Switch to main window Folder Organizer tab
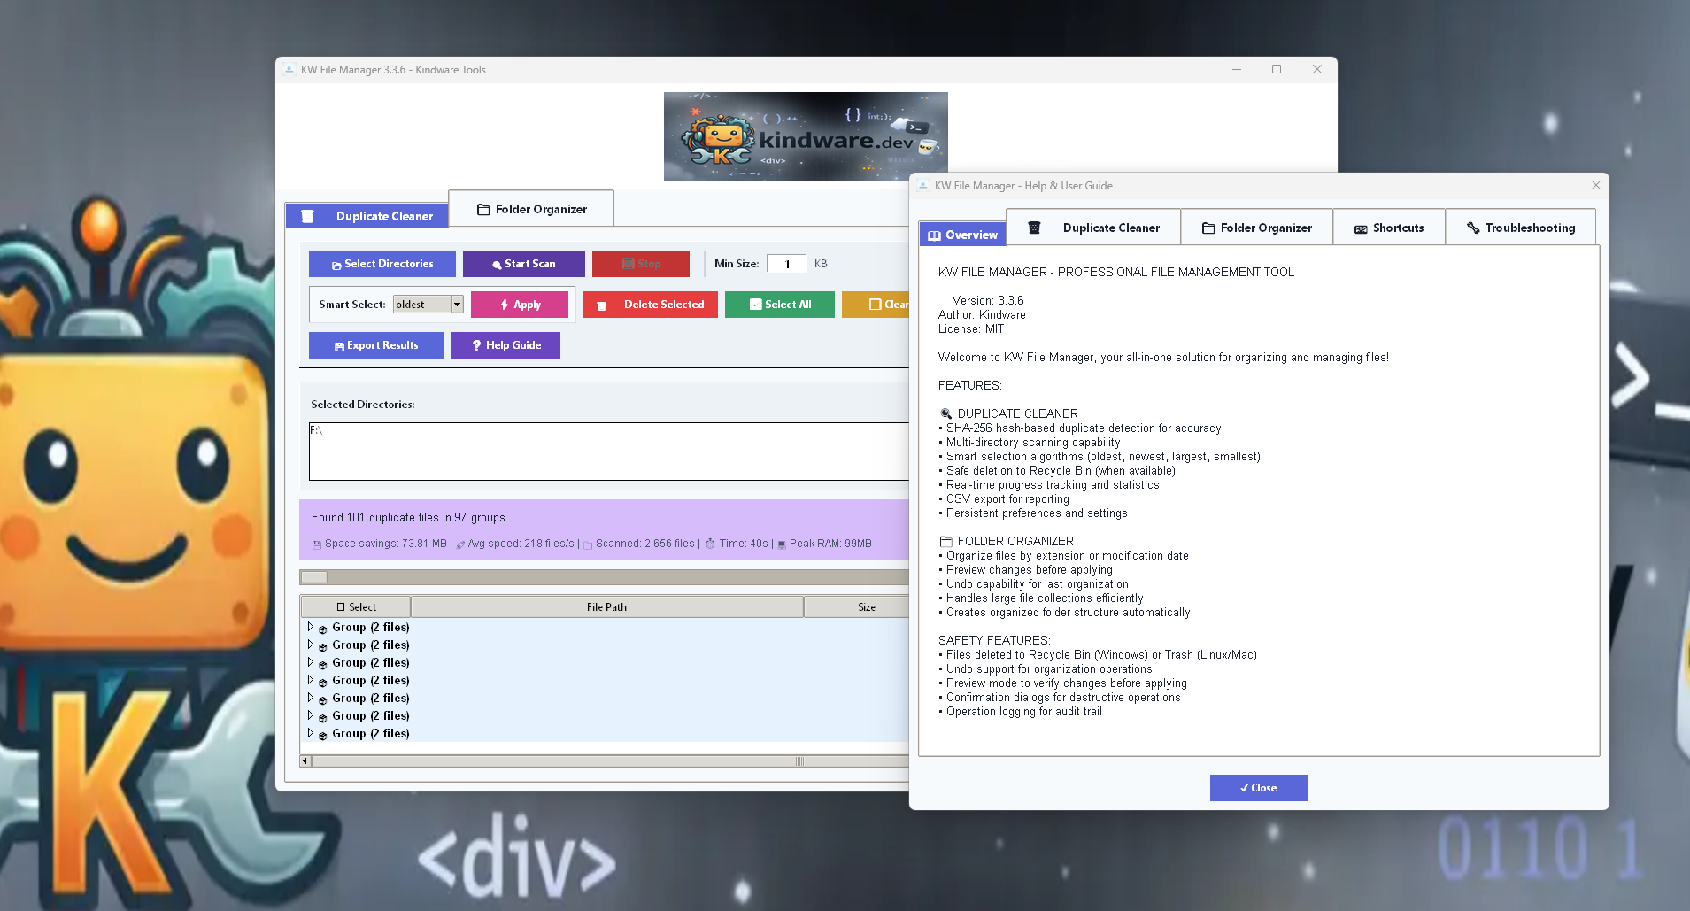Screen dimensions: 1690x911 point(531,210)
